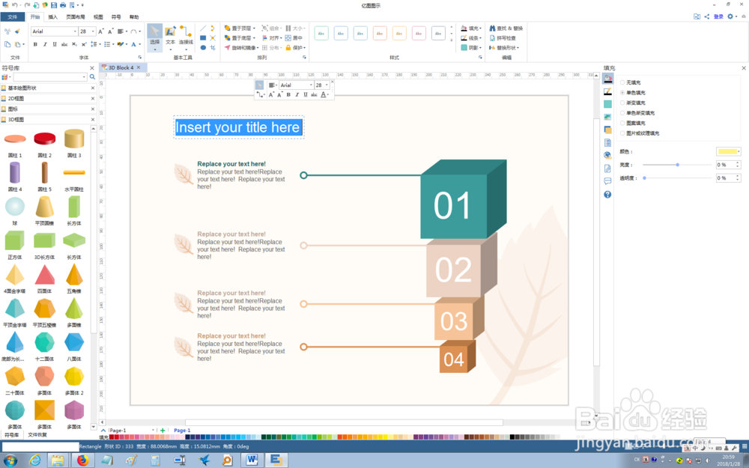Open the ribbon font name dropdown
The width and height of the screenshot is (749, 468).
pos(75,31)
